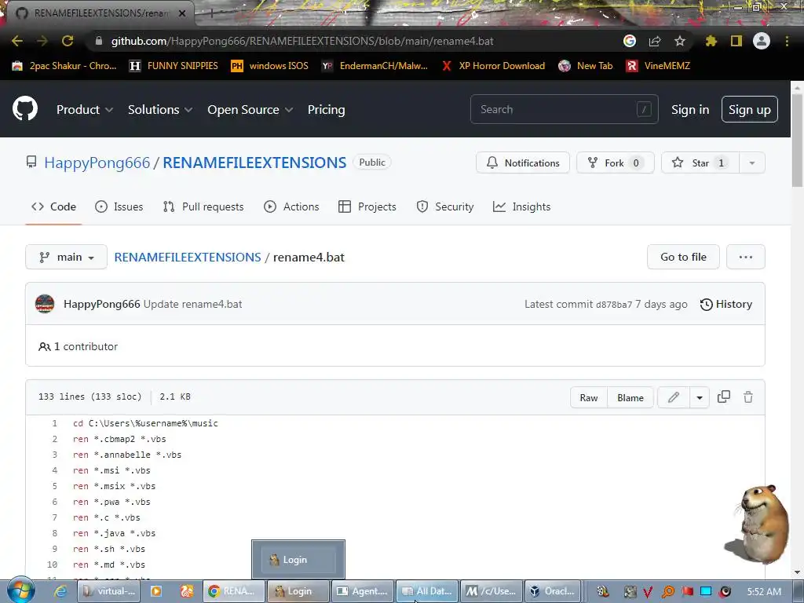Viewport: 804px width, 603px height.
Task: Click the Go to file button
Action: pos(683,257)
